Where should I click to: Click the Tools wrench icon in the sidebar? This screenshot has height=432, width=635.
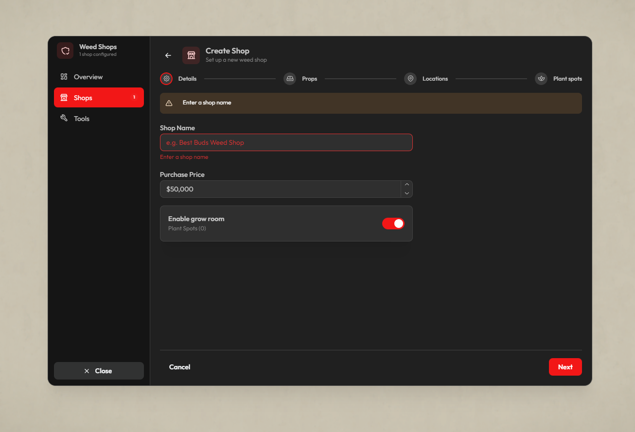pos(64,118)
